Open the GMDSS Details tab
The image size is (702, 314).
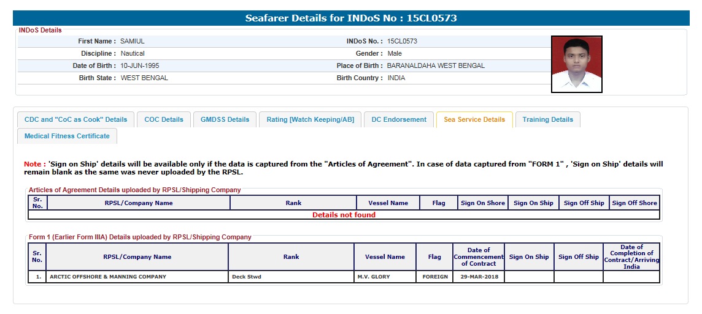pyautogui.click(x=225, y=119)
